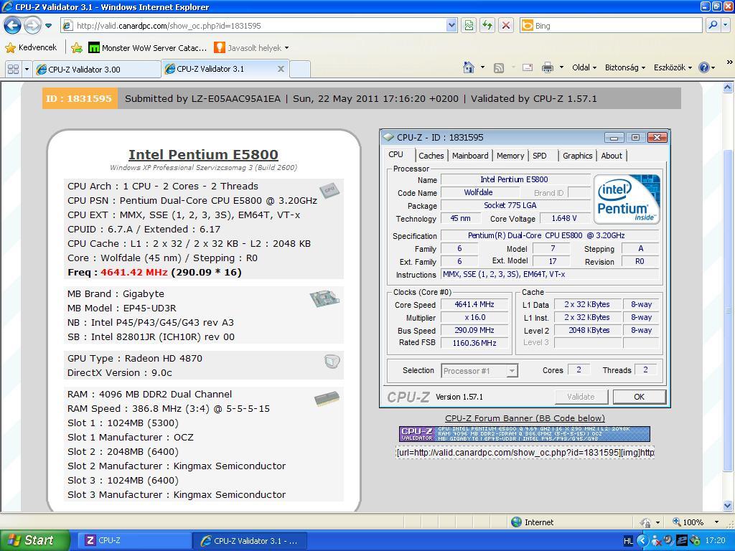Click the CPU chip icon beside CPU Arch

tap(329, 189)
